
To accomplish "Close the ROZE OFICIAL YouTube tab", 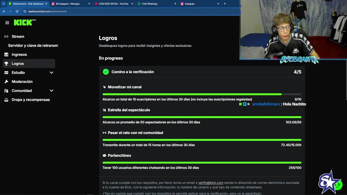I will pyautogui.click(x=132, y=4).
